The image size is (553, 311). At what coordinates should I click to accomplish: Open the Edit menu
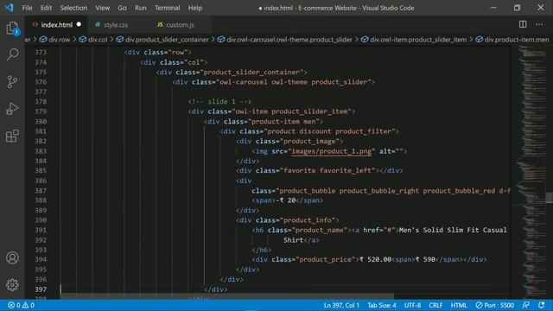pos(46,8)
